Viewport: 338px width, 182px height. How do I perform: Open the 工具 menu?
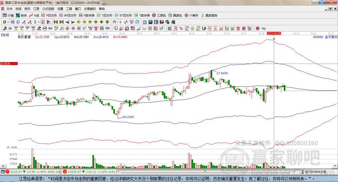click(69, 9)
